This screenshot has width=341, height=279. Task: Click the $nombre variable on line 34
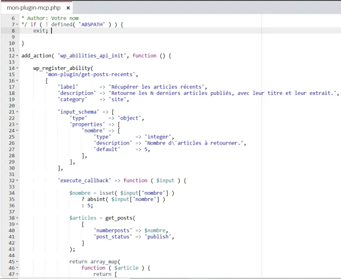coord(80,193)
